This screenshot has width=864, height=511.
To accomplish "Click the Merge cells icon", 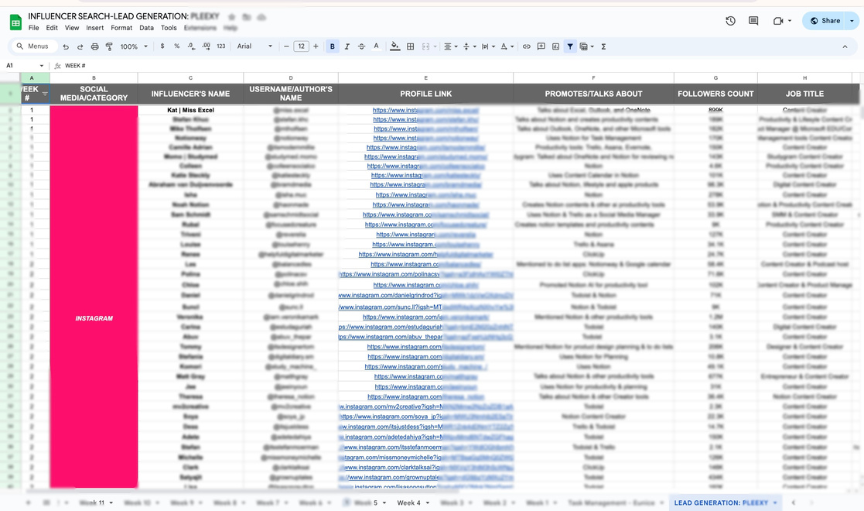I will point(425,47).
